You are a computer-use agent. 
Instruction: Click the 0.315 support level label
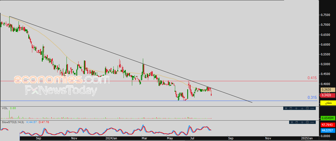point(312,98)
